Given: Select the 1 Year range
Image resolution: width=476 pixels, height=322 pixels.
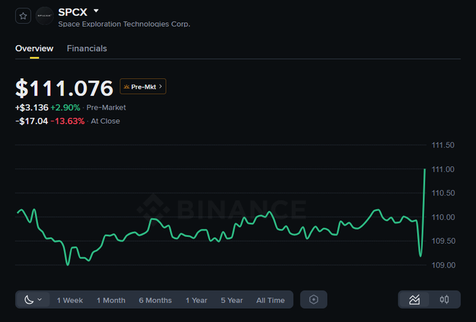Looking at the screenshot, I should (197, 300).
